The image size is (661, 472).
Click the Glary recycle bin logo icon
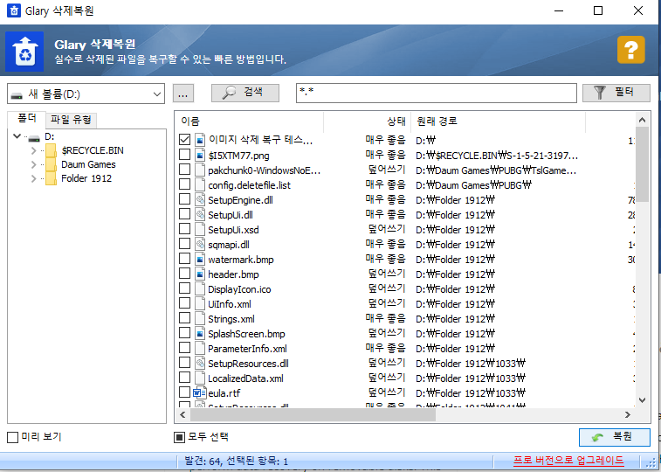point(24,52)
